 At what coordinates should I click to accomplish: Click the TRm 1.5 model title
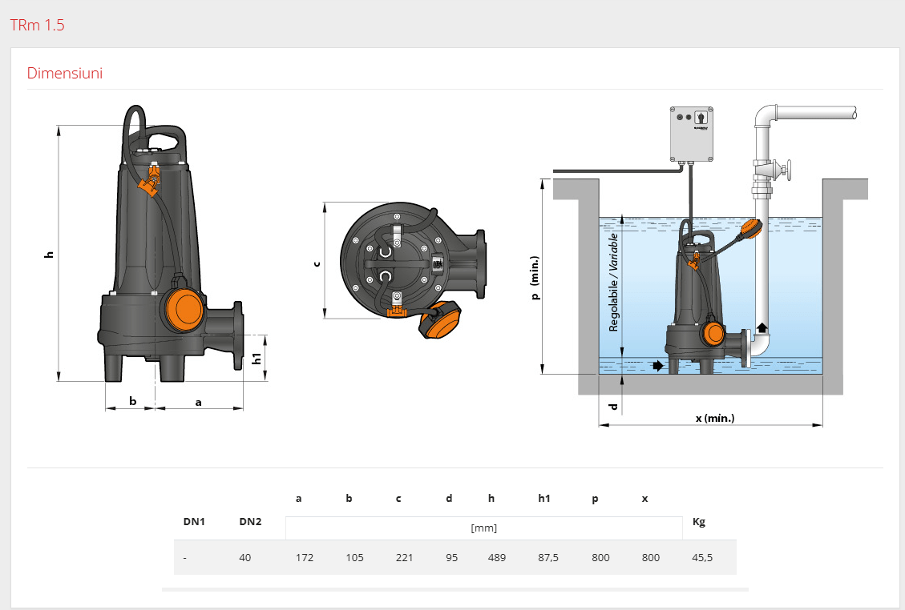tap(37, 25)
